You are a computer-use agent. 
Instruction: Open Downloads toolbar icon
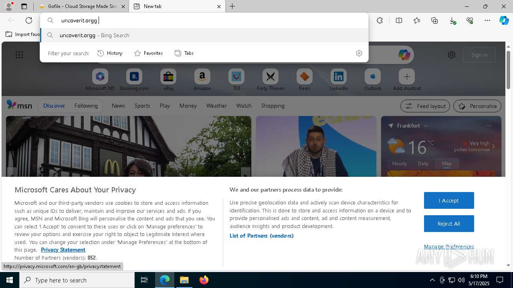(452, 20)
